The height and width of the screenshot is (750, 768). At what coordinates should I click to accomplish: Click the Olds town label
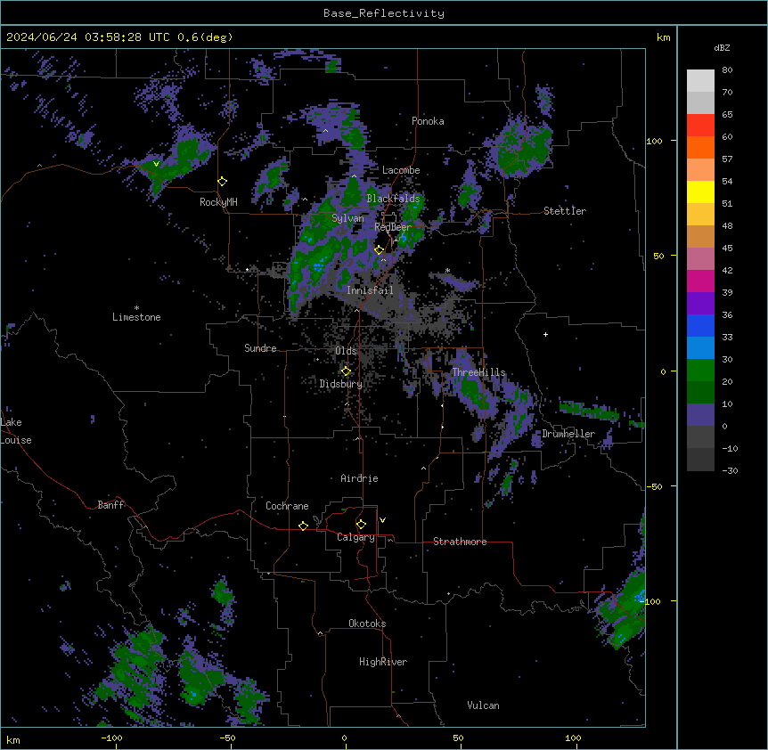point(346,351)
